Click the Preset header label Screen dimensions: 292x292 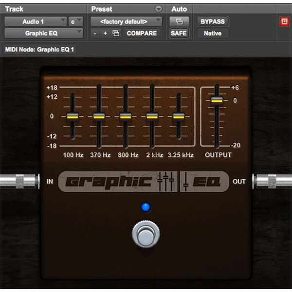coord(102,9)
